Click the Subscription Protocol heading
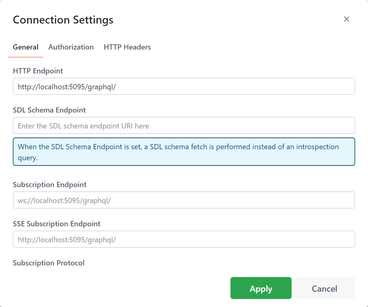Screen dimensions: 368x307 coord(49,263)
